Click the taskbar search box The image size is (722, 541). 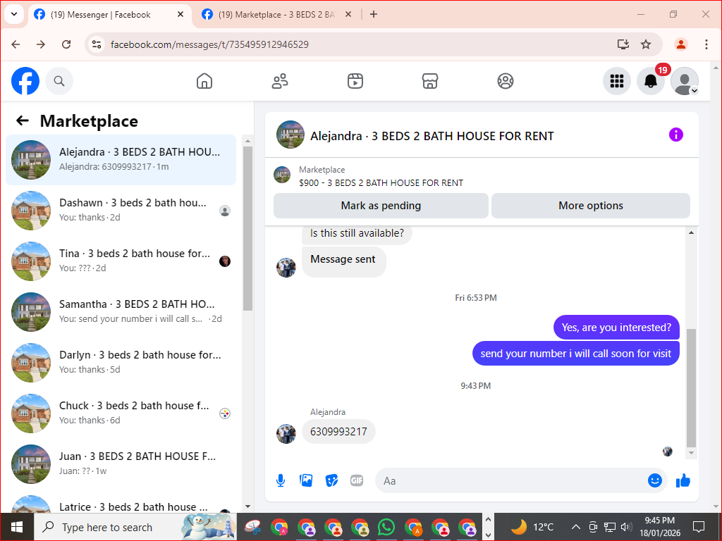(x=135, y=527)
